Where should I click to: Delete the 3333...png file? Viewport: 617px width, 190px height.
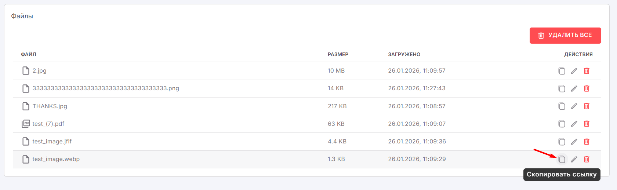point(587,88)
